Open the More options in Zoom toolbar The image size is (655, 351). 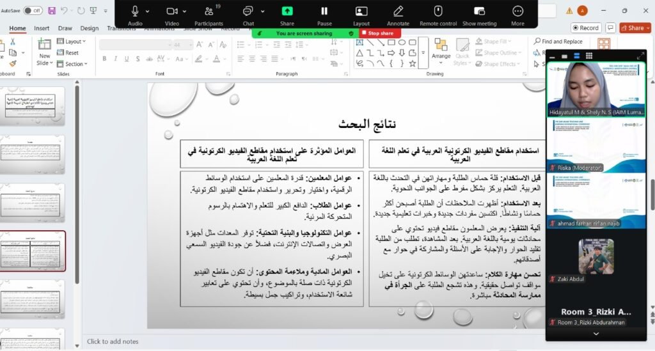click(517, 11)
